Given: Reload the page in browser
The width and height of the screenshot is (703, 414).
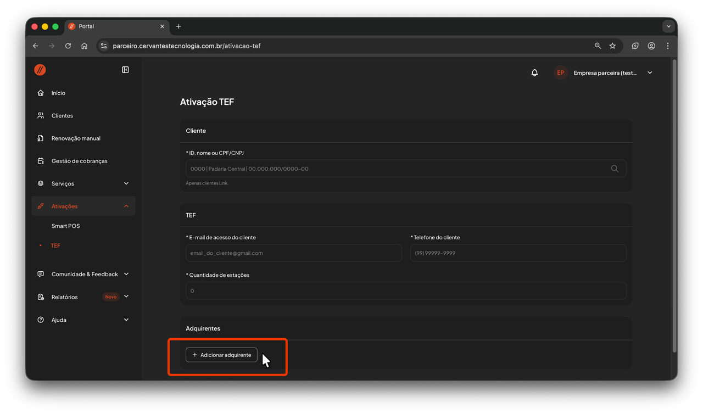Looking at the screenshot, I should pos(68,46).
